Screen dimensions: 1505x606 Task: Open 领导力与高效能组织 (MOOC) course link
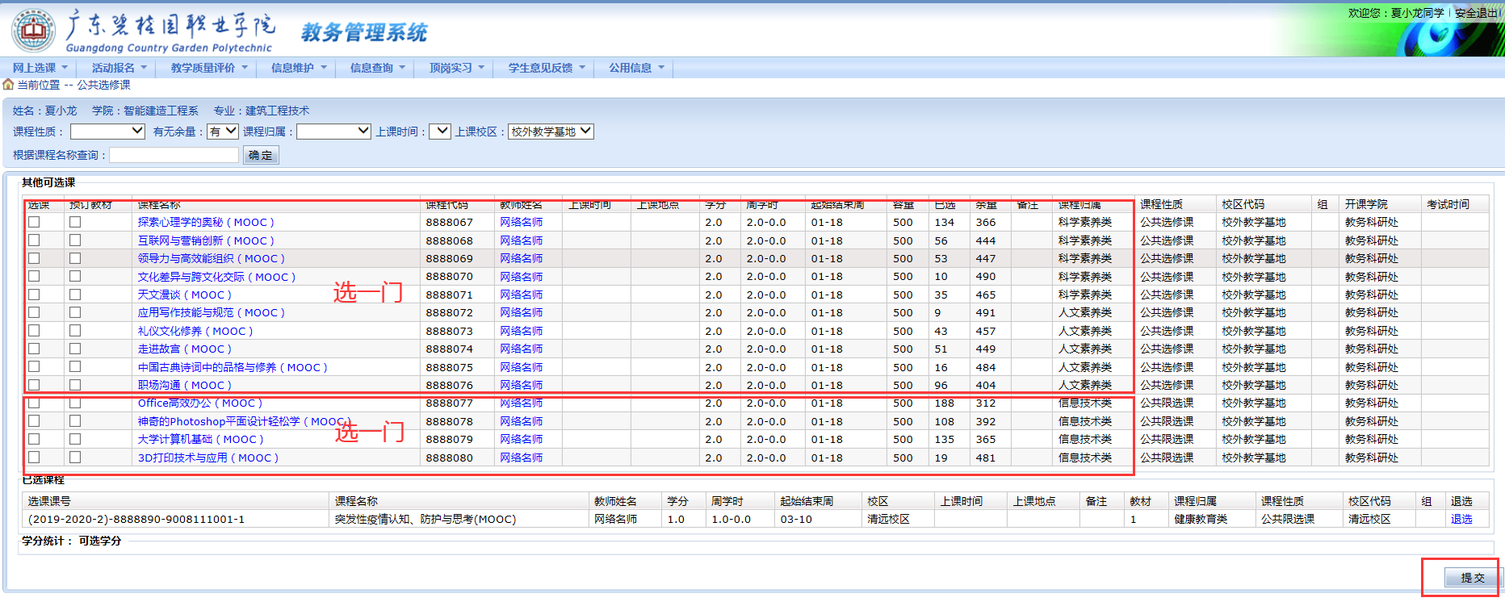(x=212, y=259)
